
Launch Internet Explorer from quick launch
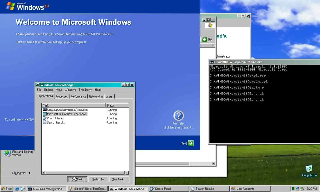coord(17,189)
